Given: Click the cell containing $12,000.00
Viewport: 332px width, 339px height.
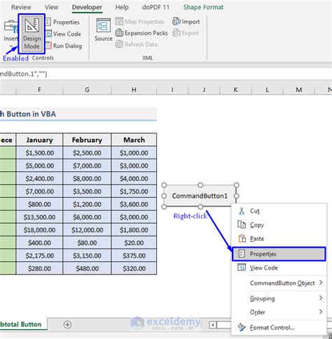Looking at the screenshot, I should [x=87, y=230].
